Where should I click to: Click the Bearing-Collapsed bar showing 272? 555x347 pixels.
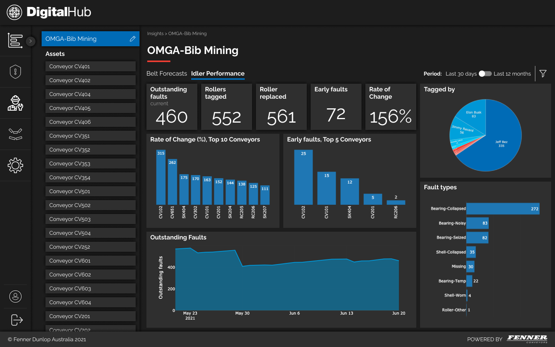(503, 209)
